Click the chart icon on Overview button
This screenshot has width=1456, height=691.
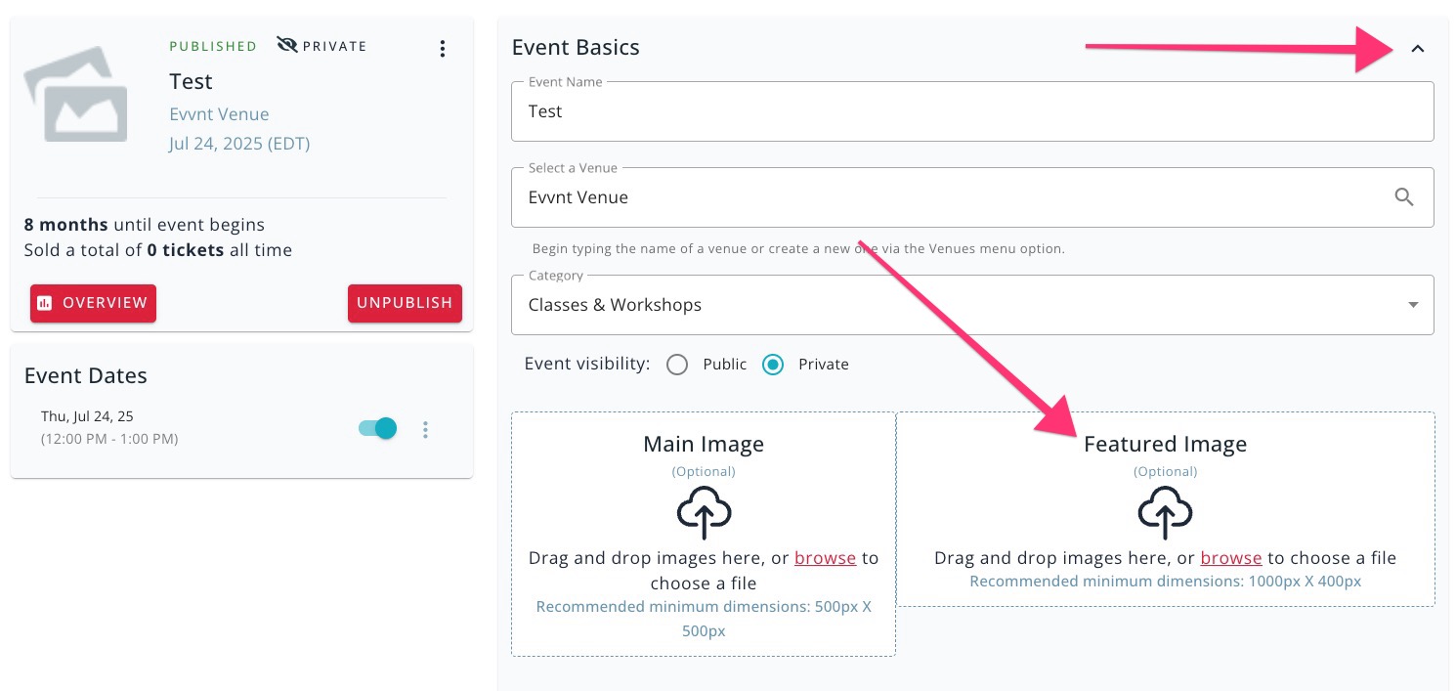coord(44,303)
